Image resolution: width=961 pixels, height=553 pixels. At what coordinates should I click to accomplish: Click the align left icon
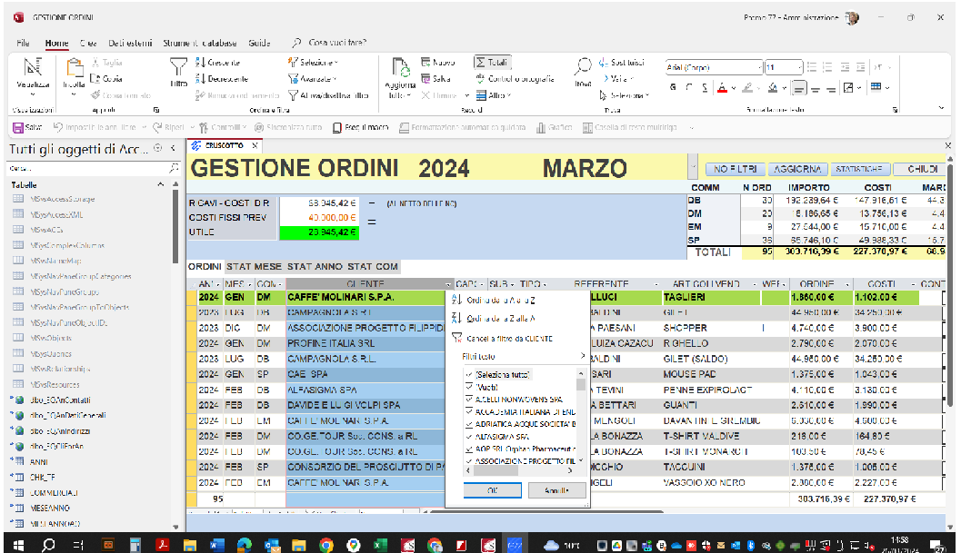[x=799, y=88]
